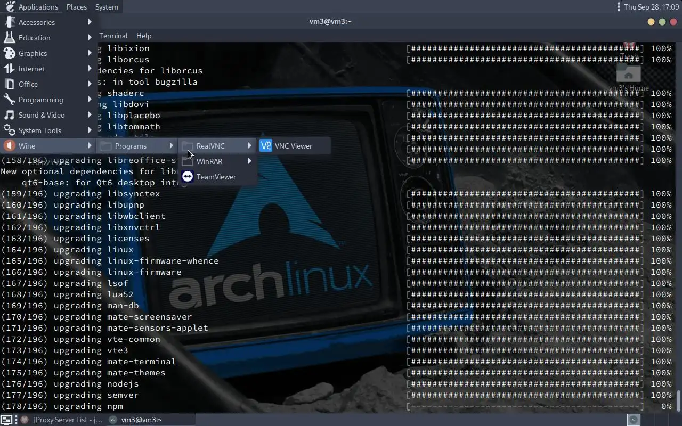682x426 pixels.
Task: Expand the Office submenu arrow
Action: pos(90,84)
